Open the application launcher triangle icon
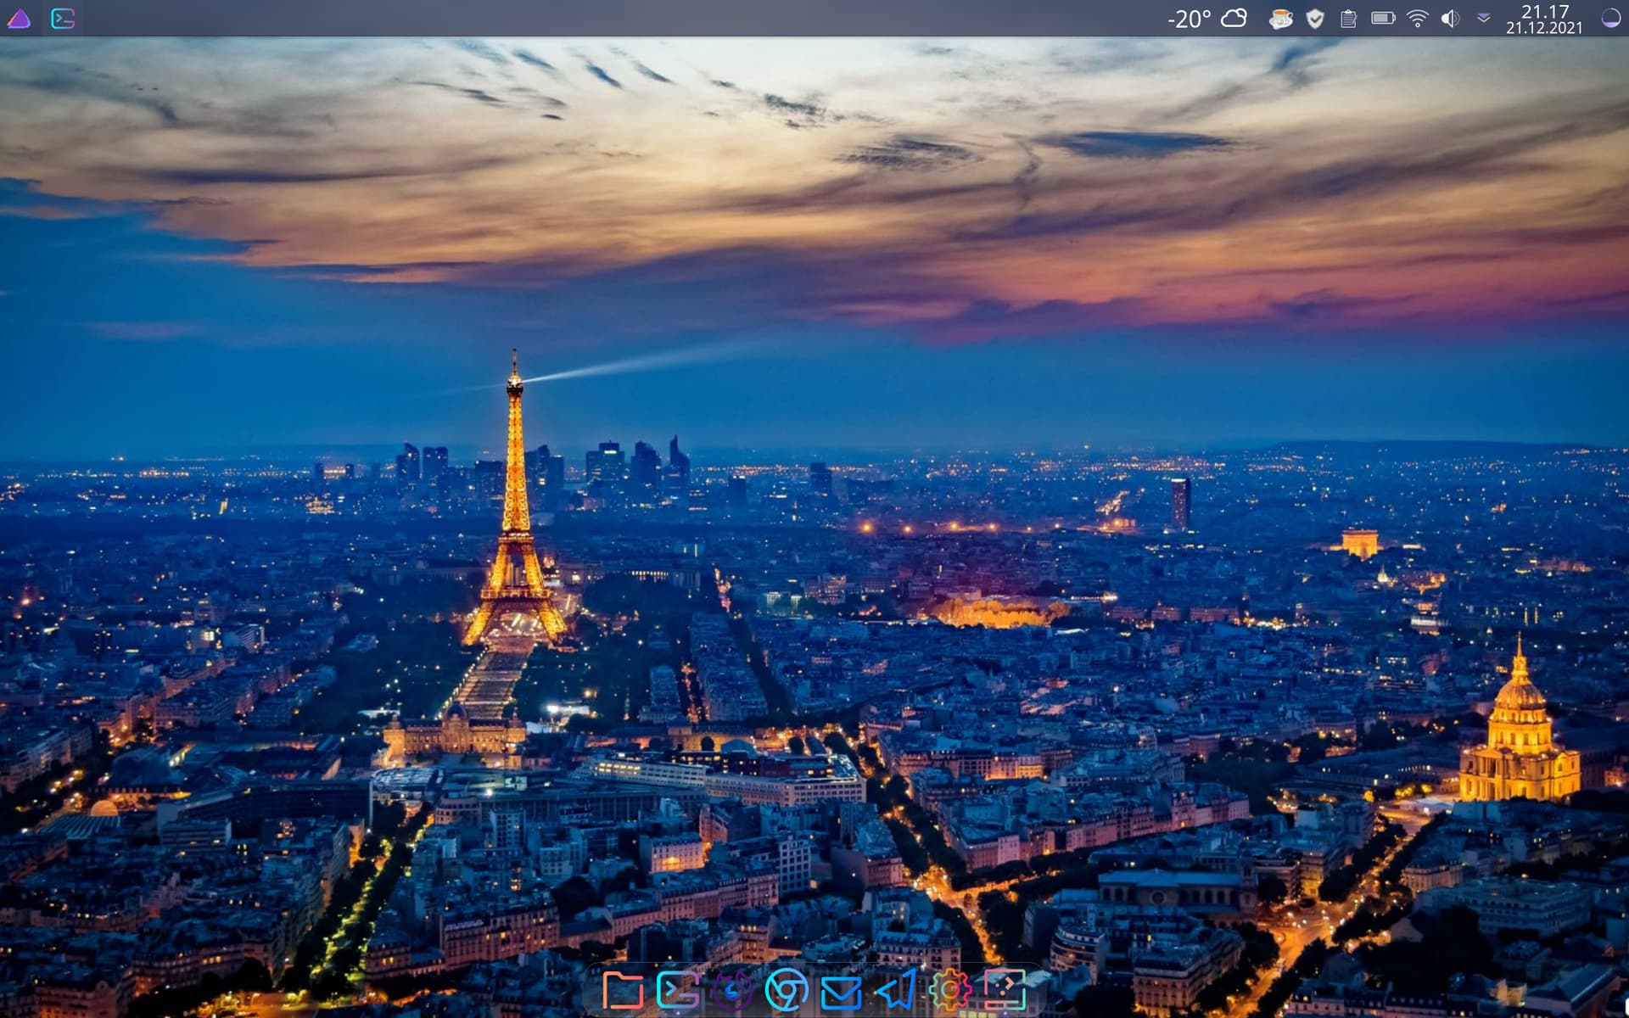1629x1018 pixels. coord(19,19)
